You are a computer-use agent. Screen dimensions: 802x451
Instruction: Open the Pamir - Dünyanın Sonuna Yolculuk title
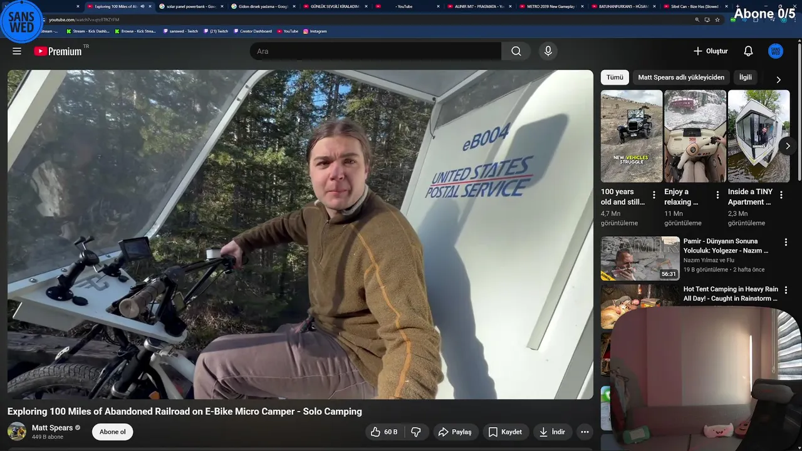(726, 246)
